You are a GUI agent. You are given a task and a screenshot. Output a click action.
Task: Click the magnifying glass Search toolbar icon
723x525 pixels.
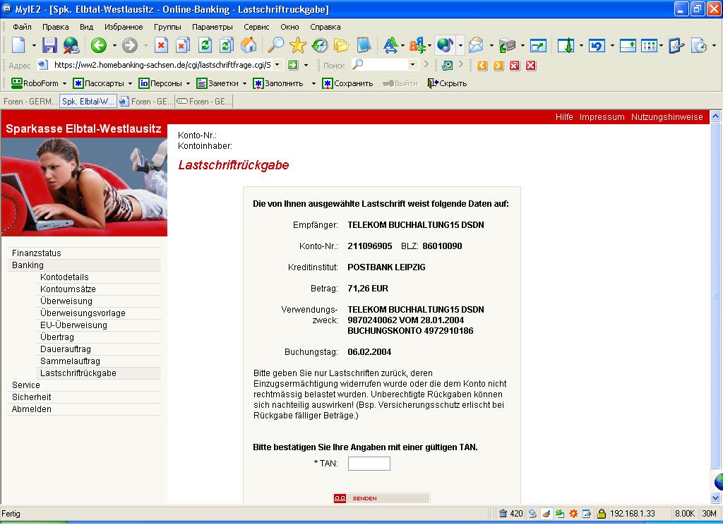pos(276,45)
